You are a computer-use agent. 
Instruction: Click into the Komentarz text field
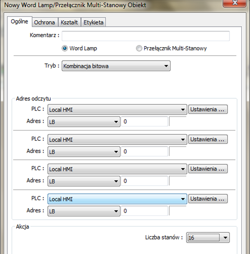click(145, 36)
